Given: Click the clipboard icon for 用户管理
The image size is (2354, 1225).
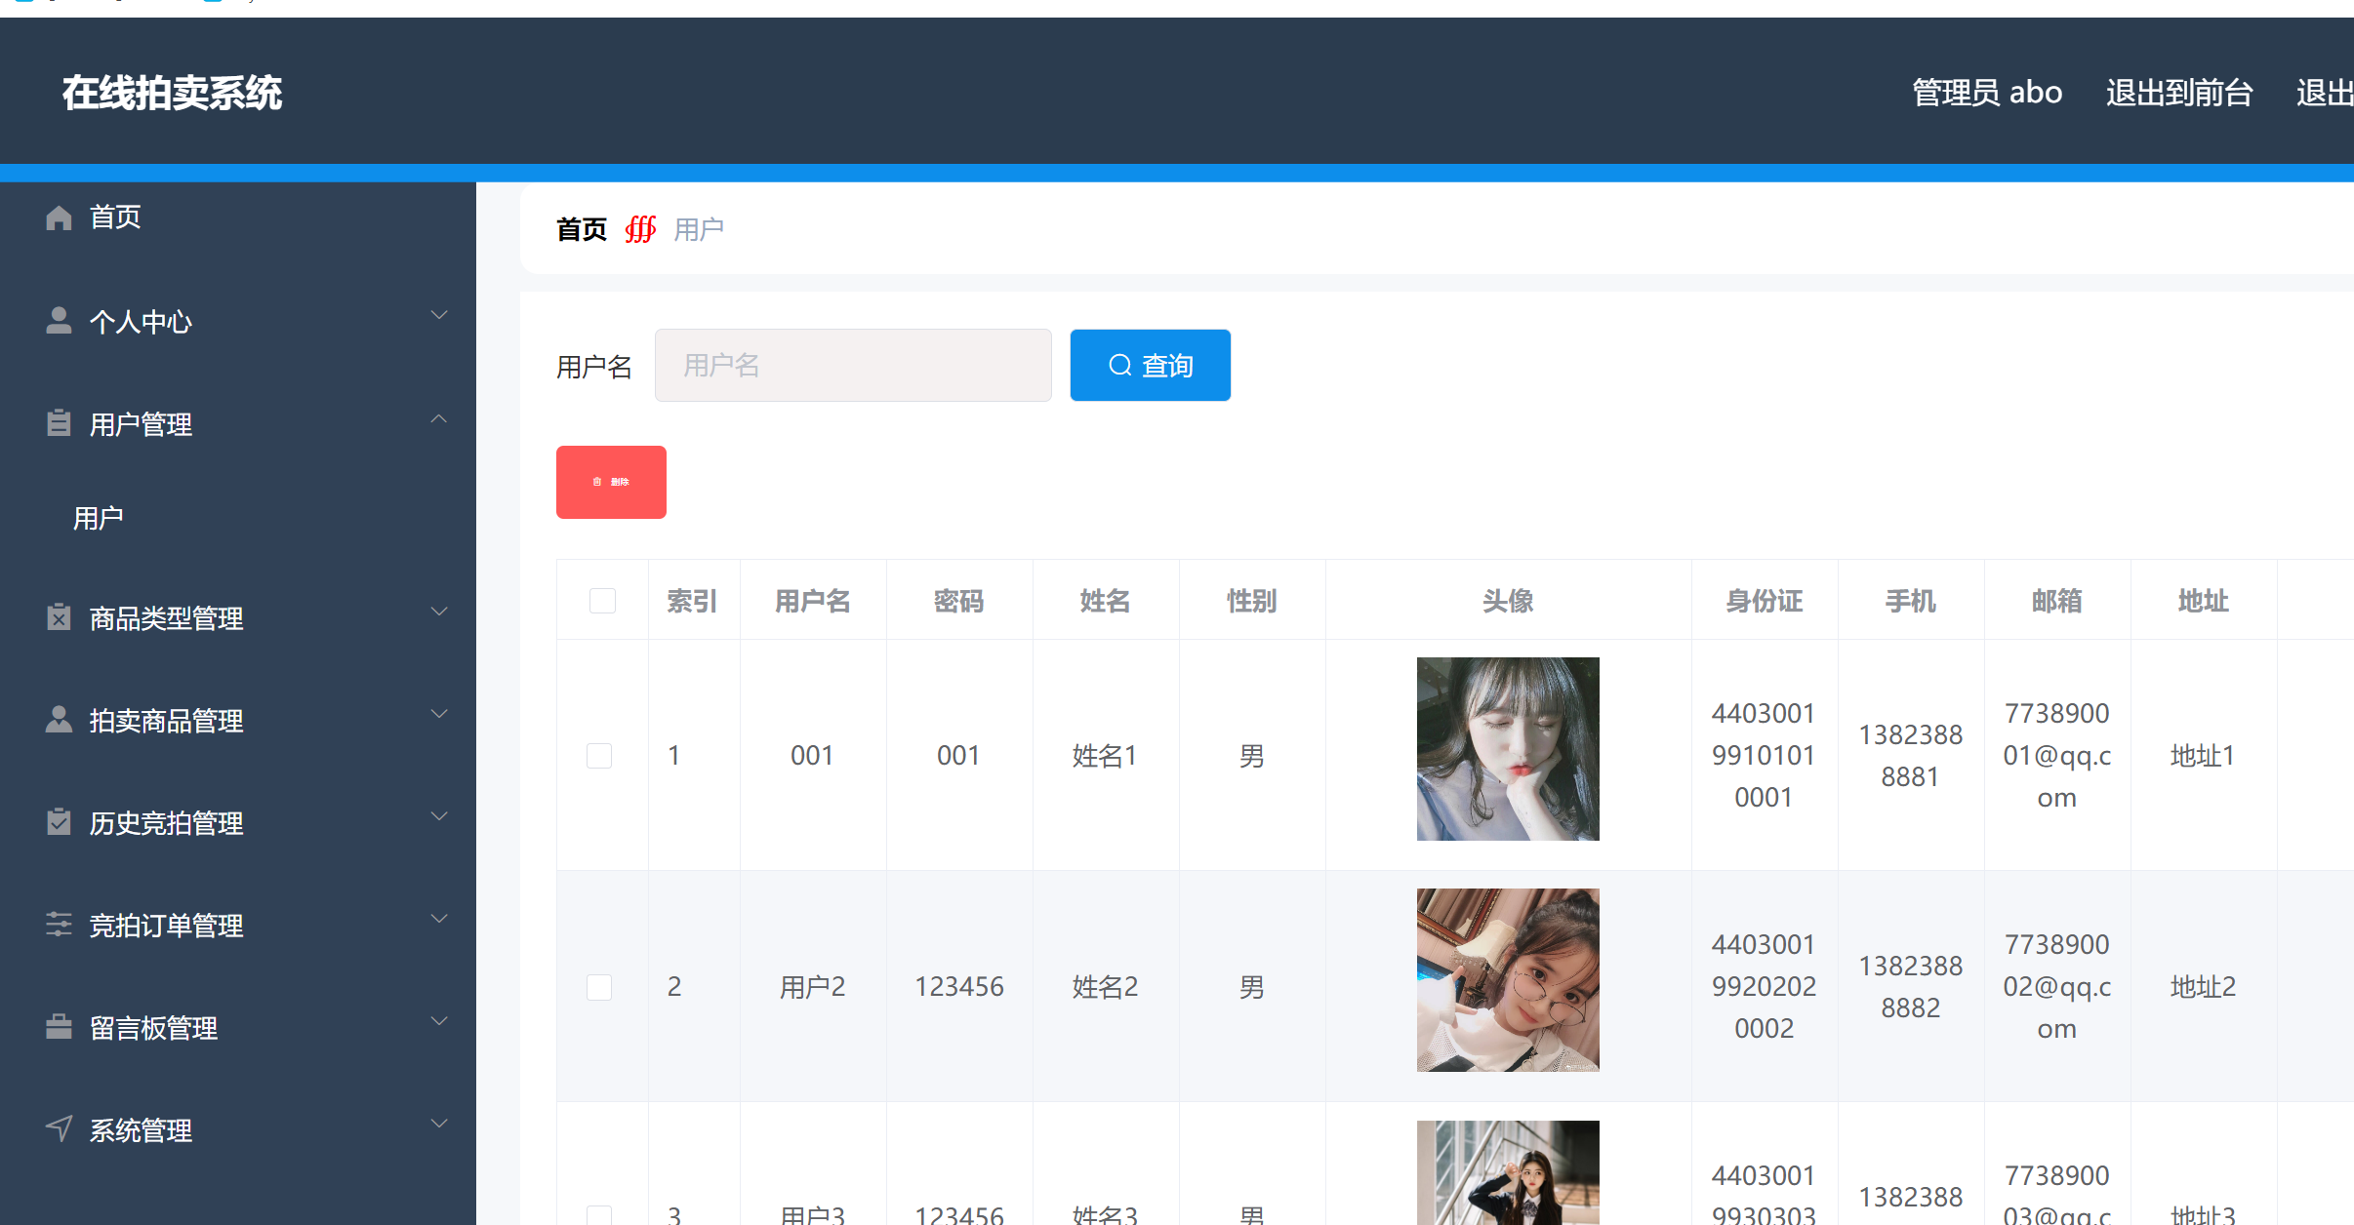Looking at the screenshot, I should [58, 422].
